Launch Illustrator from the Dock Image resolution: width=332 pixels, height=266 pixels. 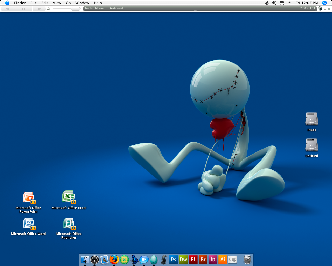coord(223,260)
